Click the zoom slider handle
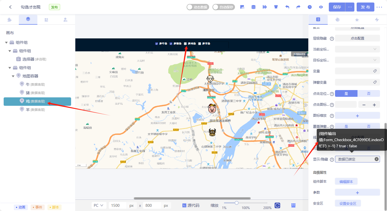 click(237, 203)
